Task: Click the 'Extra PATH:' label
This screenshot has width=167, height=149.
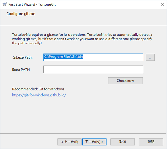Action: [x=21, y=70]
